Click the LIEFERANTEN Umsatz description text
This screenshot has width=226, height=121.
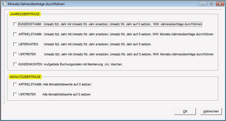(x=97, y=44)
